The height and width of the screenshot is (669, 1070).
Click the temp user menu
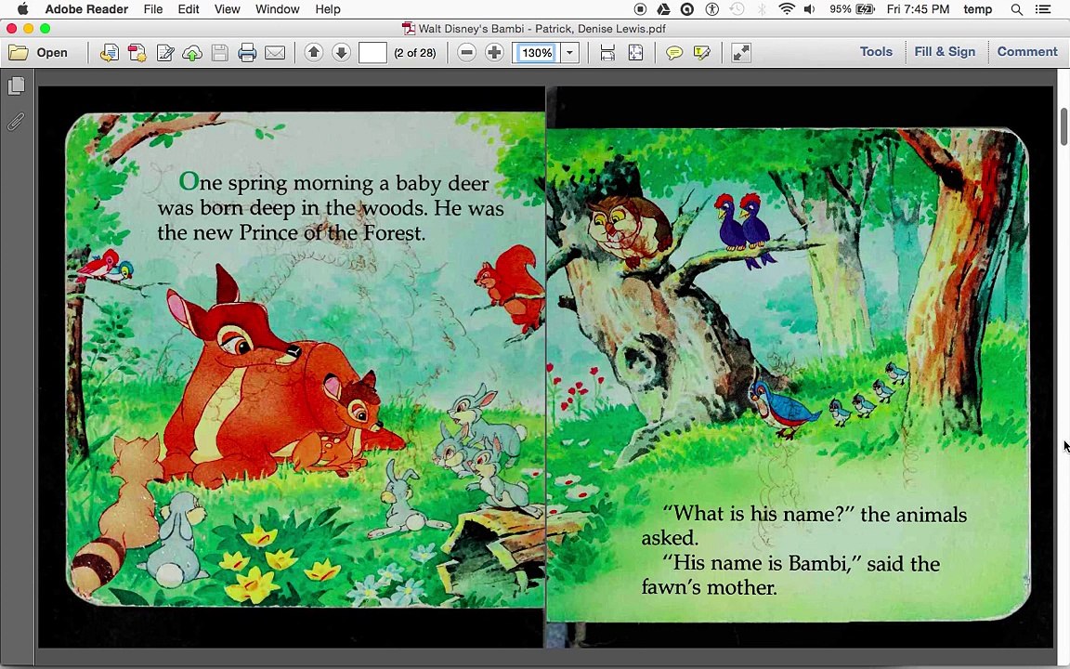977,9
